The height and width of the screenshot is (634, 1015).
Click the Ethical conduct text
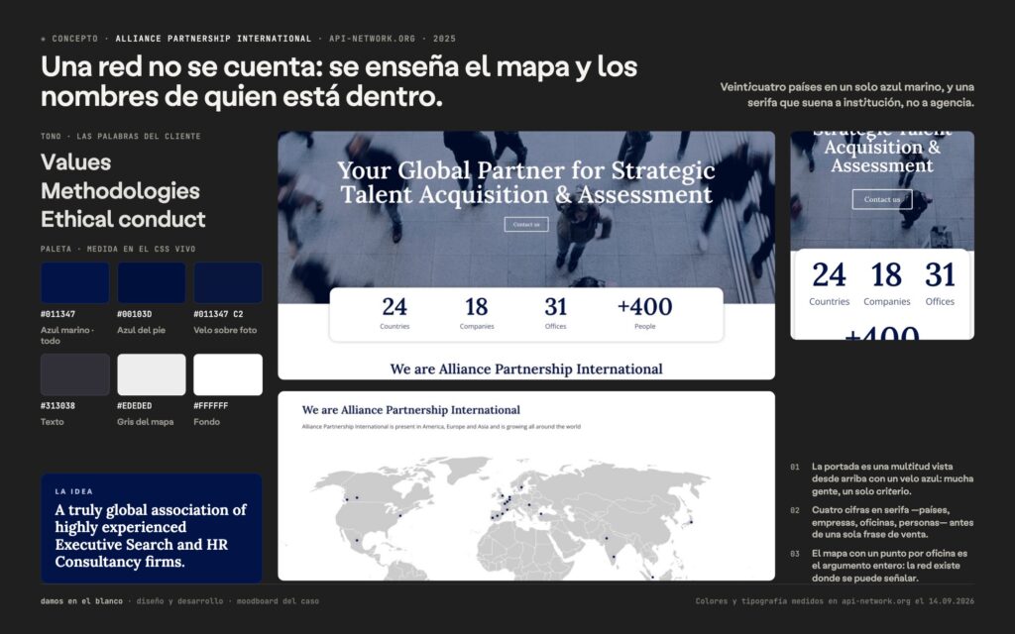pos(123,219)
